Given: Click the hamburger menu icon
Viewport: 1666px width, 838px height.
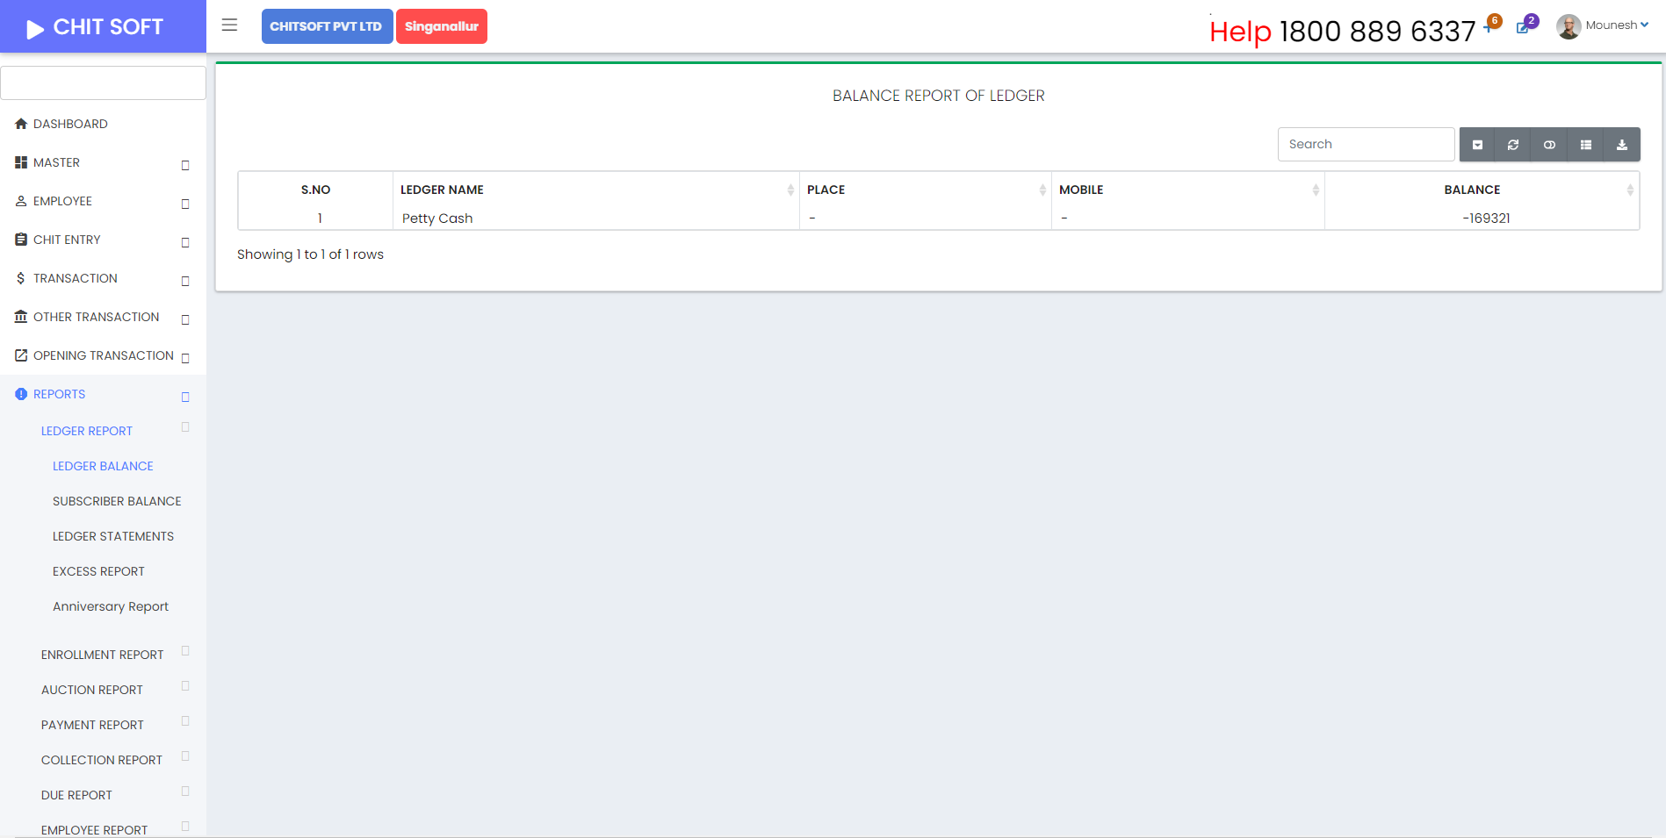Looking at the screenshot, I should point(229,25).
